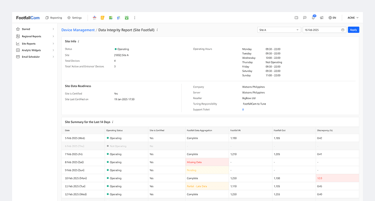375x201 pixels.
Task: Open the notifications bell icon
Action: [x=313, y=18]
